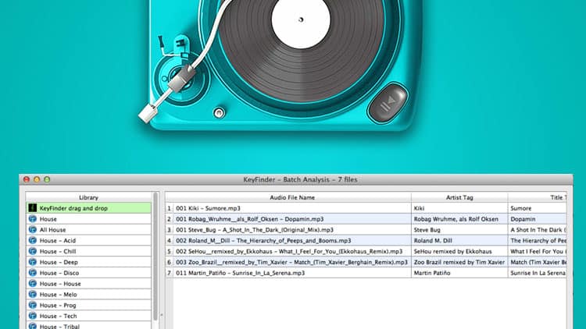Choose the House – House playlist
The width and height of the screenshot is (586, 329).
pos(88,284)
